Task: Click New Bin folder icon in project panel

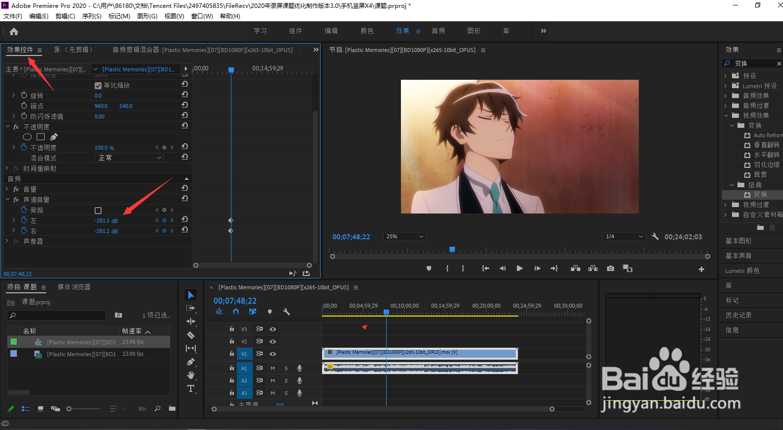Action: 172,409
